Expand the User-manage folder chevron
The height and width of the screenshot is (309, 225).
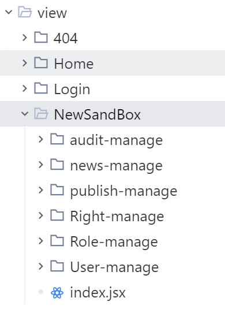click(x=41, y=266)
